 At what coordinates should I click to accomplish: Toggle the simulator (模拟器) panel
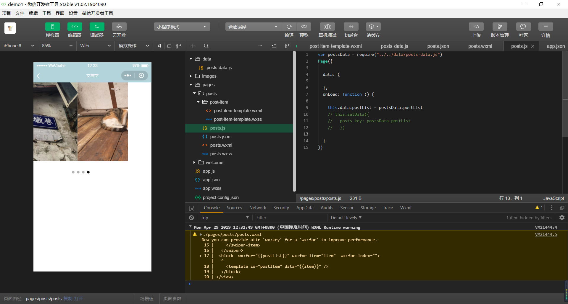point(52,27)
